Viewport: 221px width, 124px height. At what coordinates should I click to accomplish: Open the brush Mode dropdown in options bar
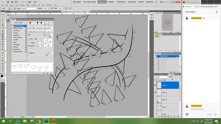pos(29,9)
